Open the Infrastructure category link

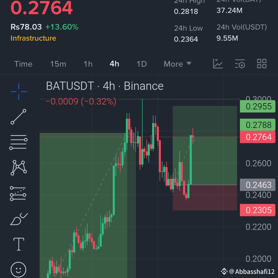point(33,38)
